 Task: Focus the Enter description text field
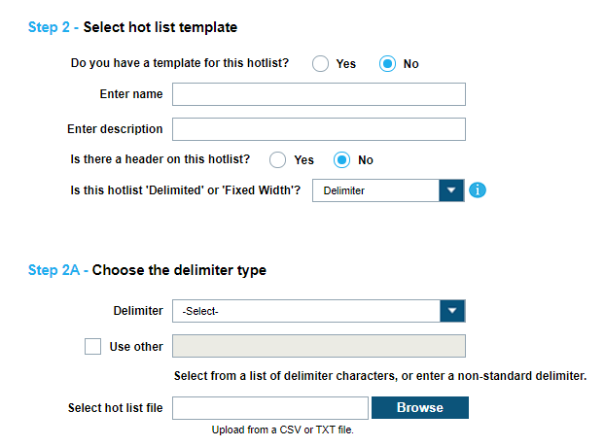(319, 129)
